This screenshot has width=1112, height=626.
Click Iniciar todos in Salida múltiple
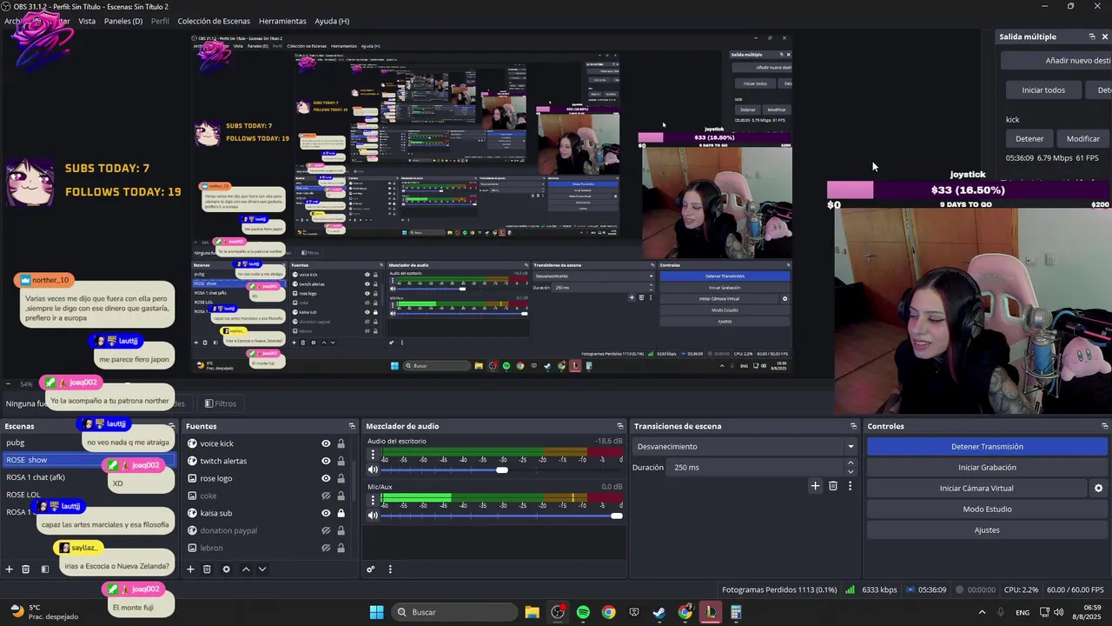tap(1043, 90)
